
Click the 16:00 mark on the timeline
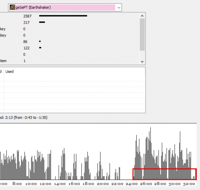pyautogui.click(x=74, y=184)
